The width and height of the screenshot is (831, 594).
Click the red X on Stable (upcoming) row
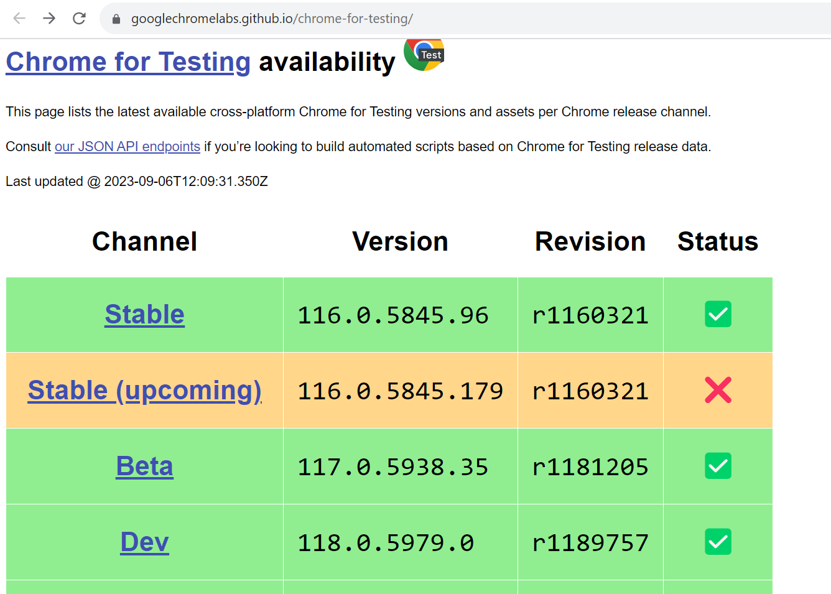pyautogui.click(x=718, y=390)
